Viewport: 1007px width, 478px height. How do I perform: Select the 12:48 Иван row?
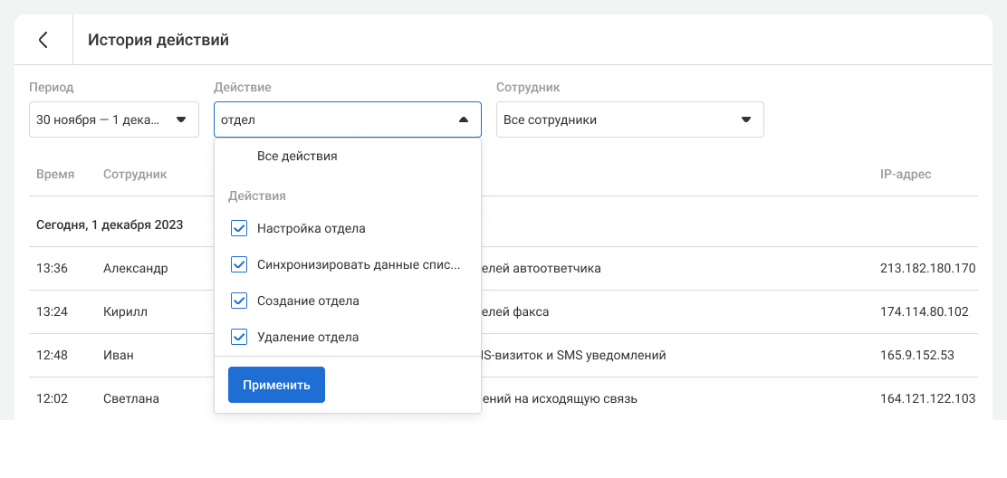click(118, 355)
